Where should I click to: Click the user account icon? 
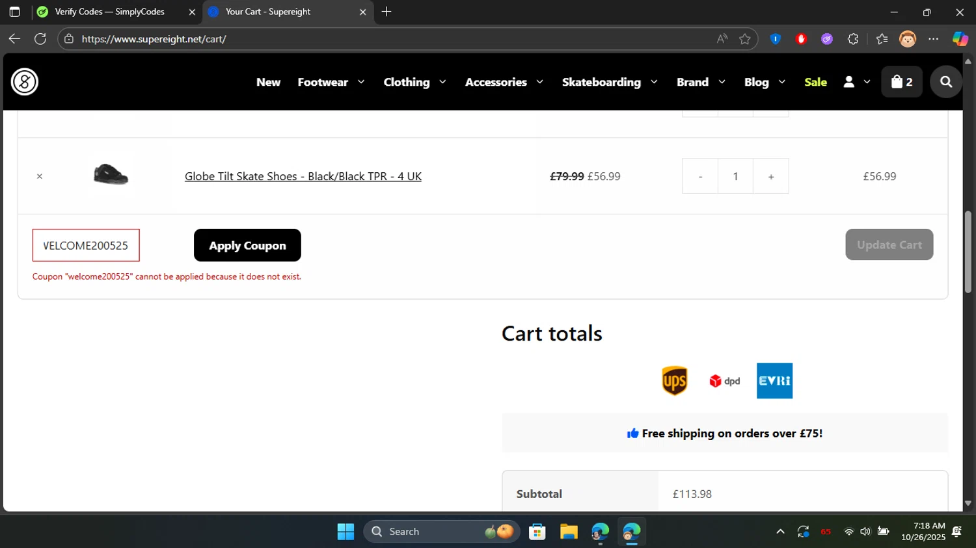(848, 82)
